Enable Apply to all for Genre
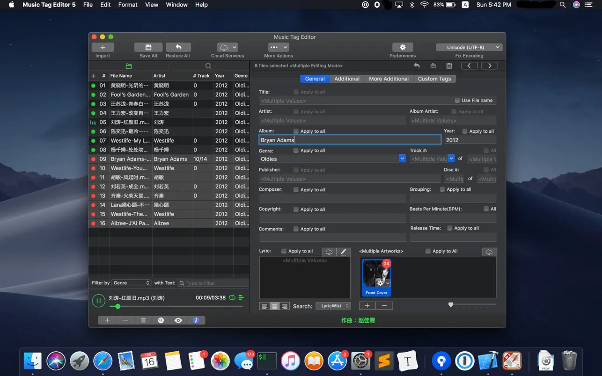 click(x=296, y=151)
